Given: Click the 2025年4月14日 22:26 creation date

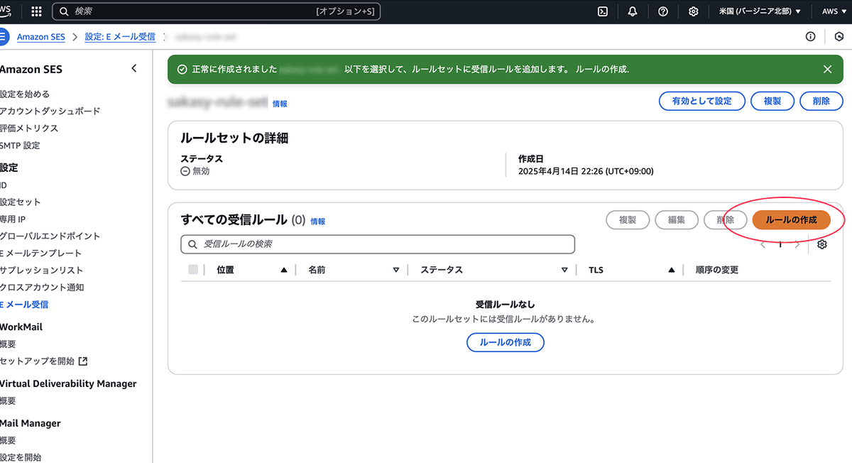Looking at the screenshot, I should click(586, 171).
